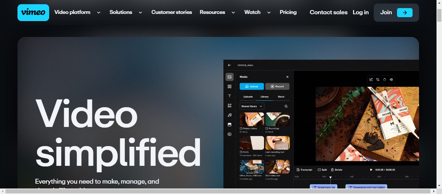This screenshot has width=442, height=194.
Task: Open the Vimeo logo home link
Action: click(33, 13)
